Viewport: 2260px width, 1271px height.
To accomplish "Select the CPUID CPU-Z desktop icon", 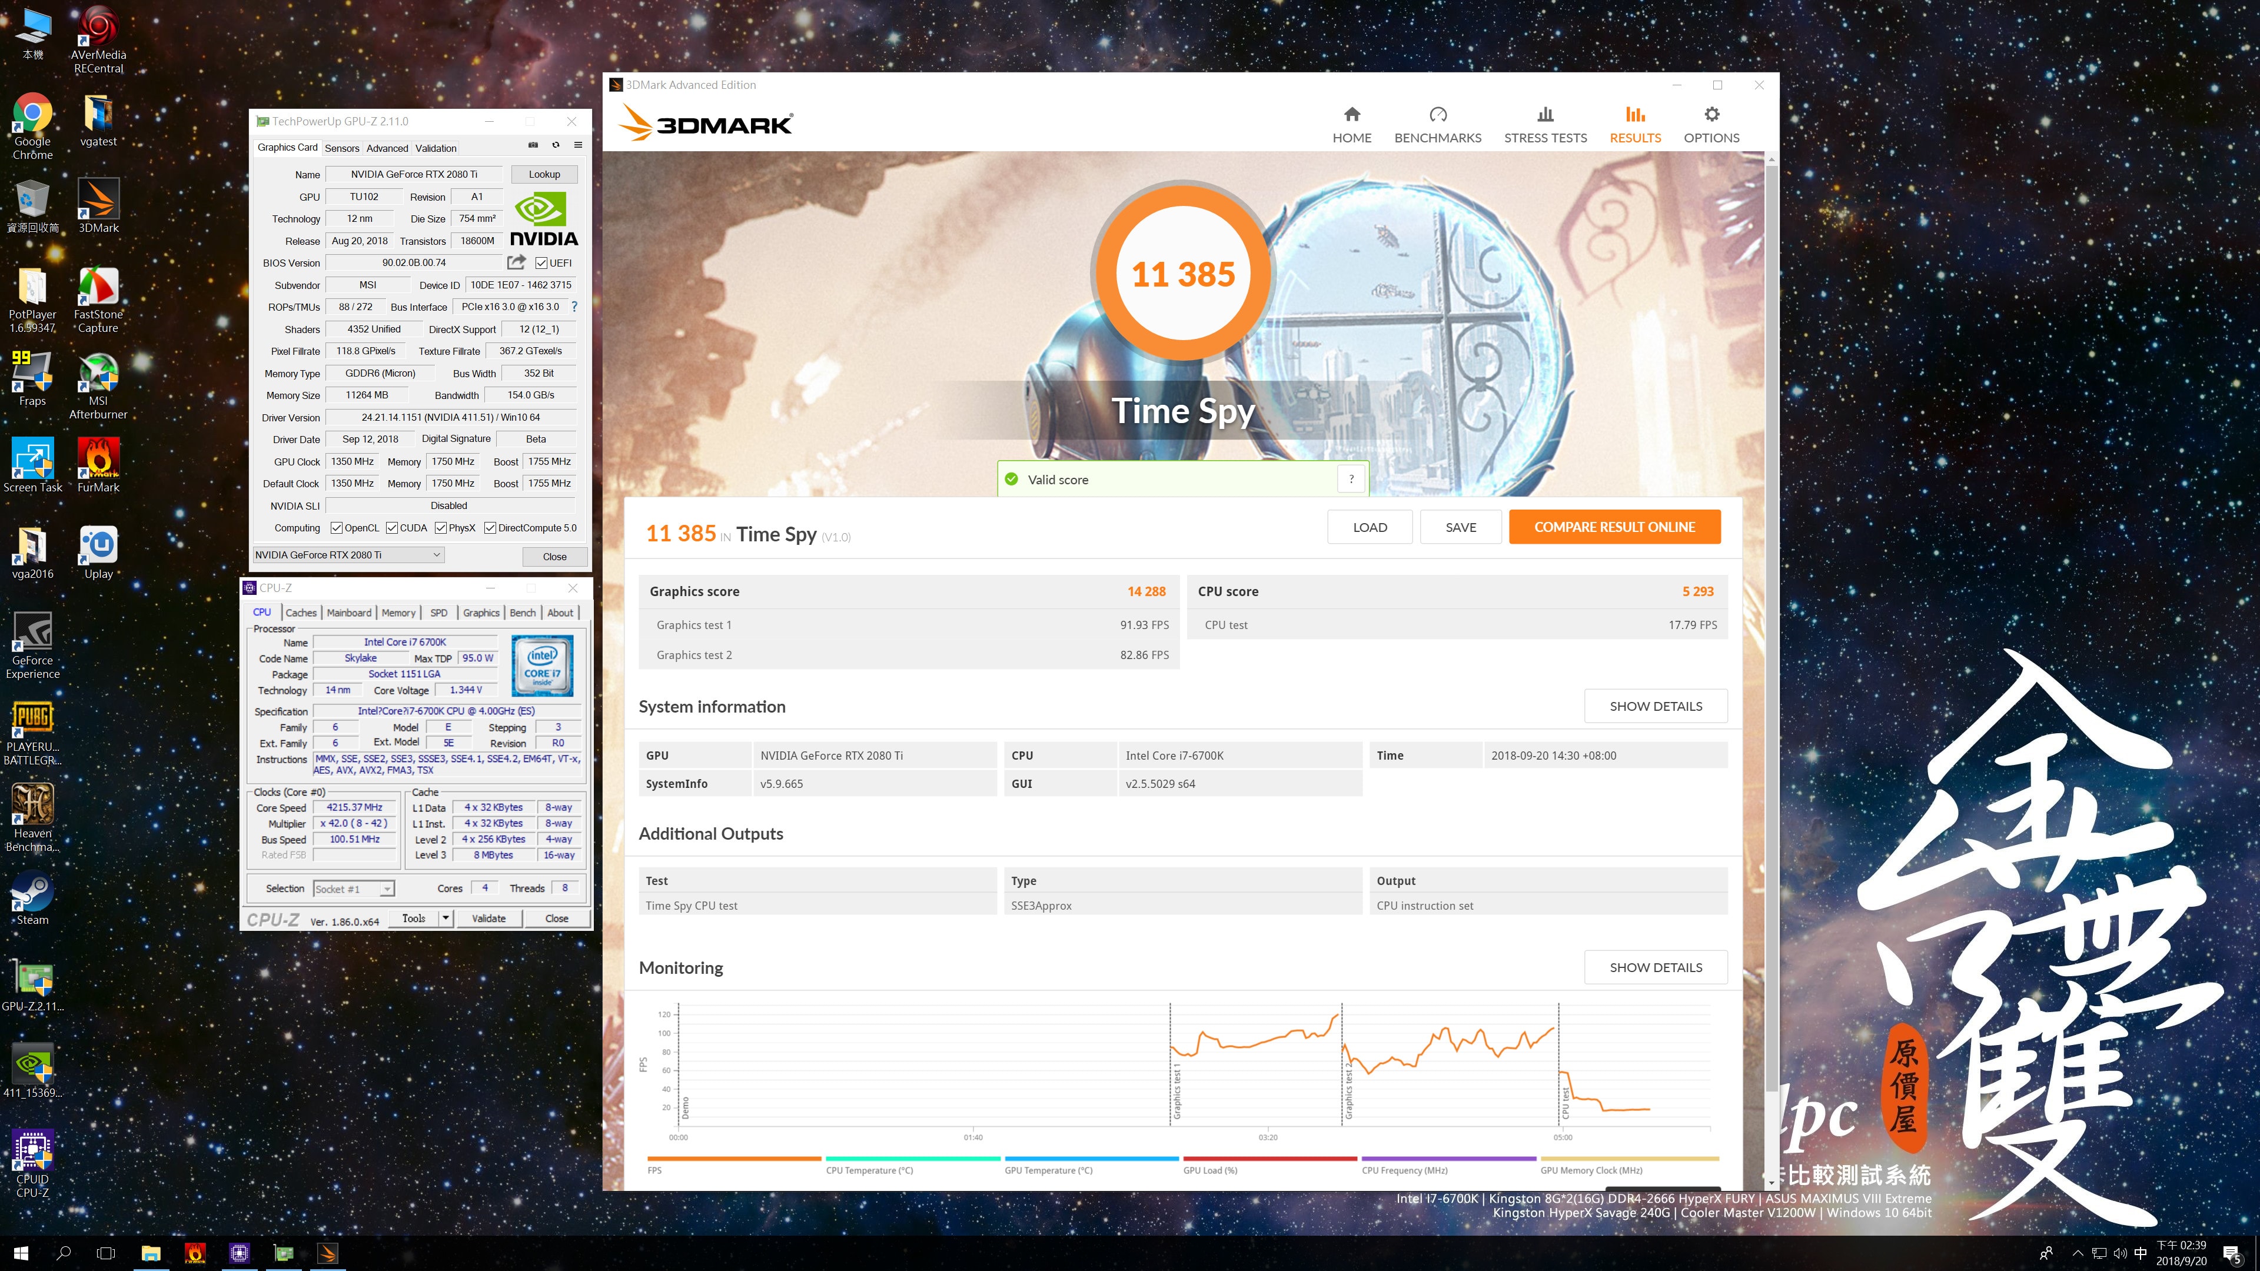I will click(x=32, y=1164).
